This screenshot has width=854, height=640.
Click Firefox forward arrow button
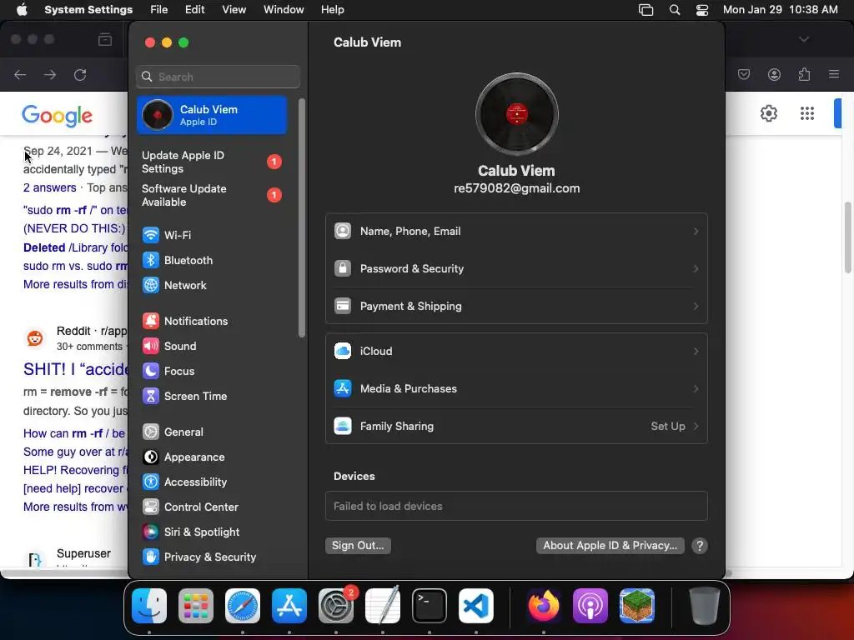(50, 74)
